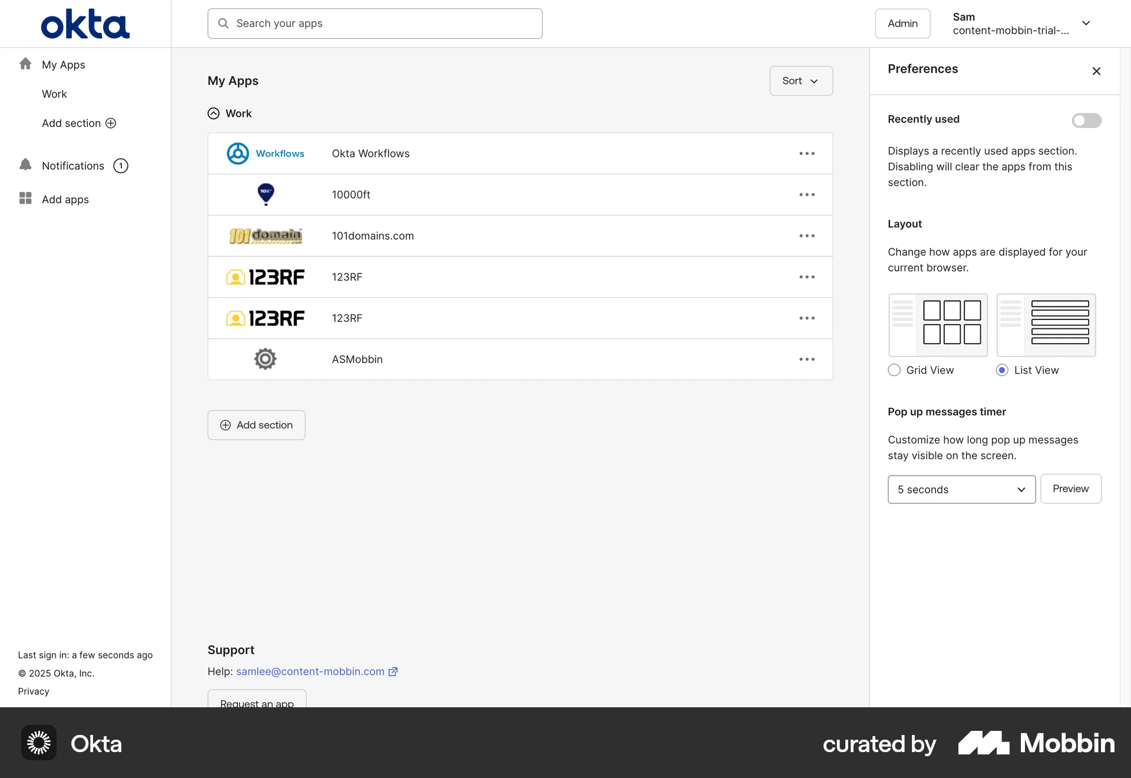Image resolution: width=1131 pixels, height=778 pixels.
Task: Click the 10000ft balloon app icon
Action: pos(265,194)
